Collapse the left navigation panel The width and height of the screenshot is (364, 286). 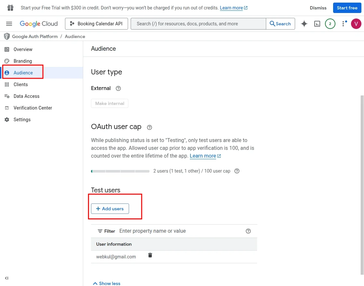(x=7, y=278)
